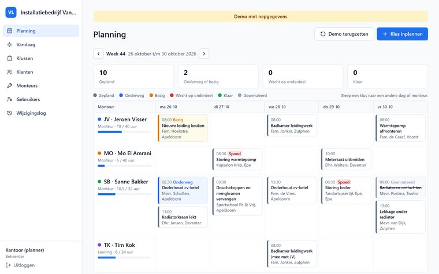Viewport: 439px width, 274px height.
Task: Click the green Klaar legend dot
Action: pos(219,95)
